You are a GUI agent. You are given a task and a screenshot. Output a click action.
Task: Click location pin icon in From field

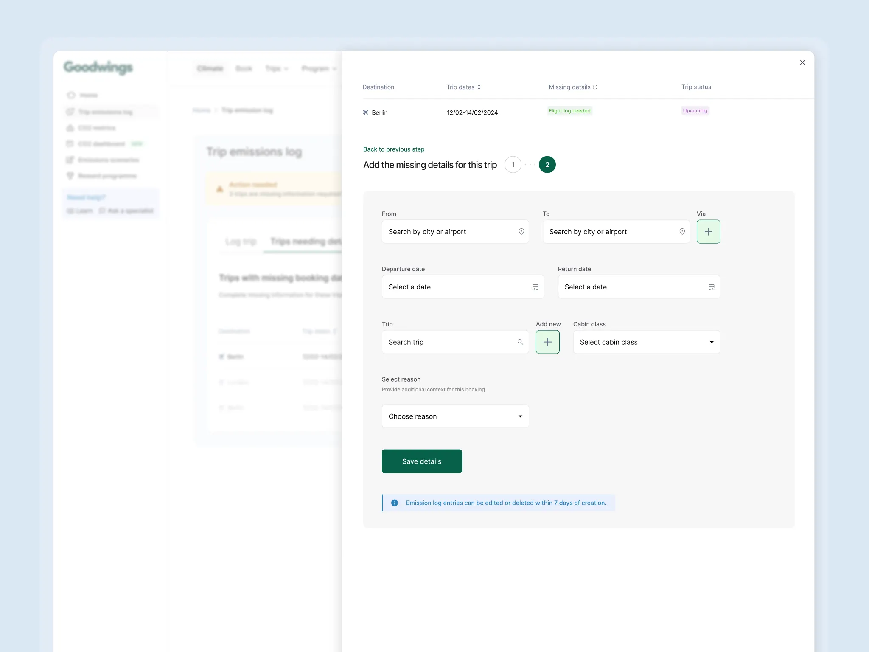pyautogui.click(x=521, y=232)
